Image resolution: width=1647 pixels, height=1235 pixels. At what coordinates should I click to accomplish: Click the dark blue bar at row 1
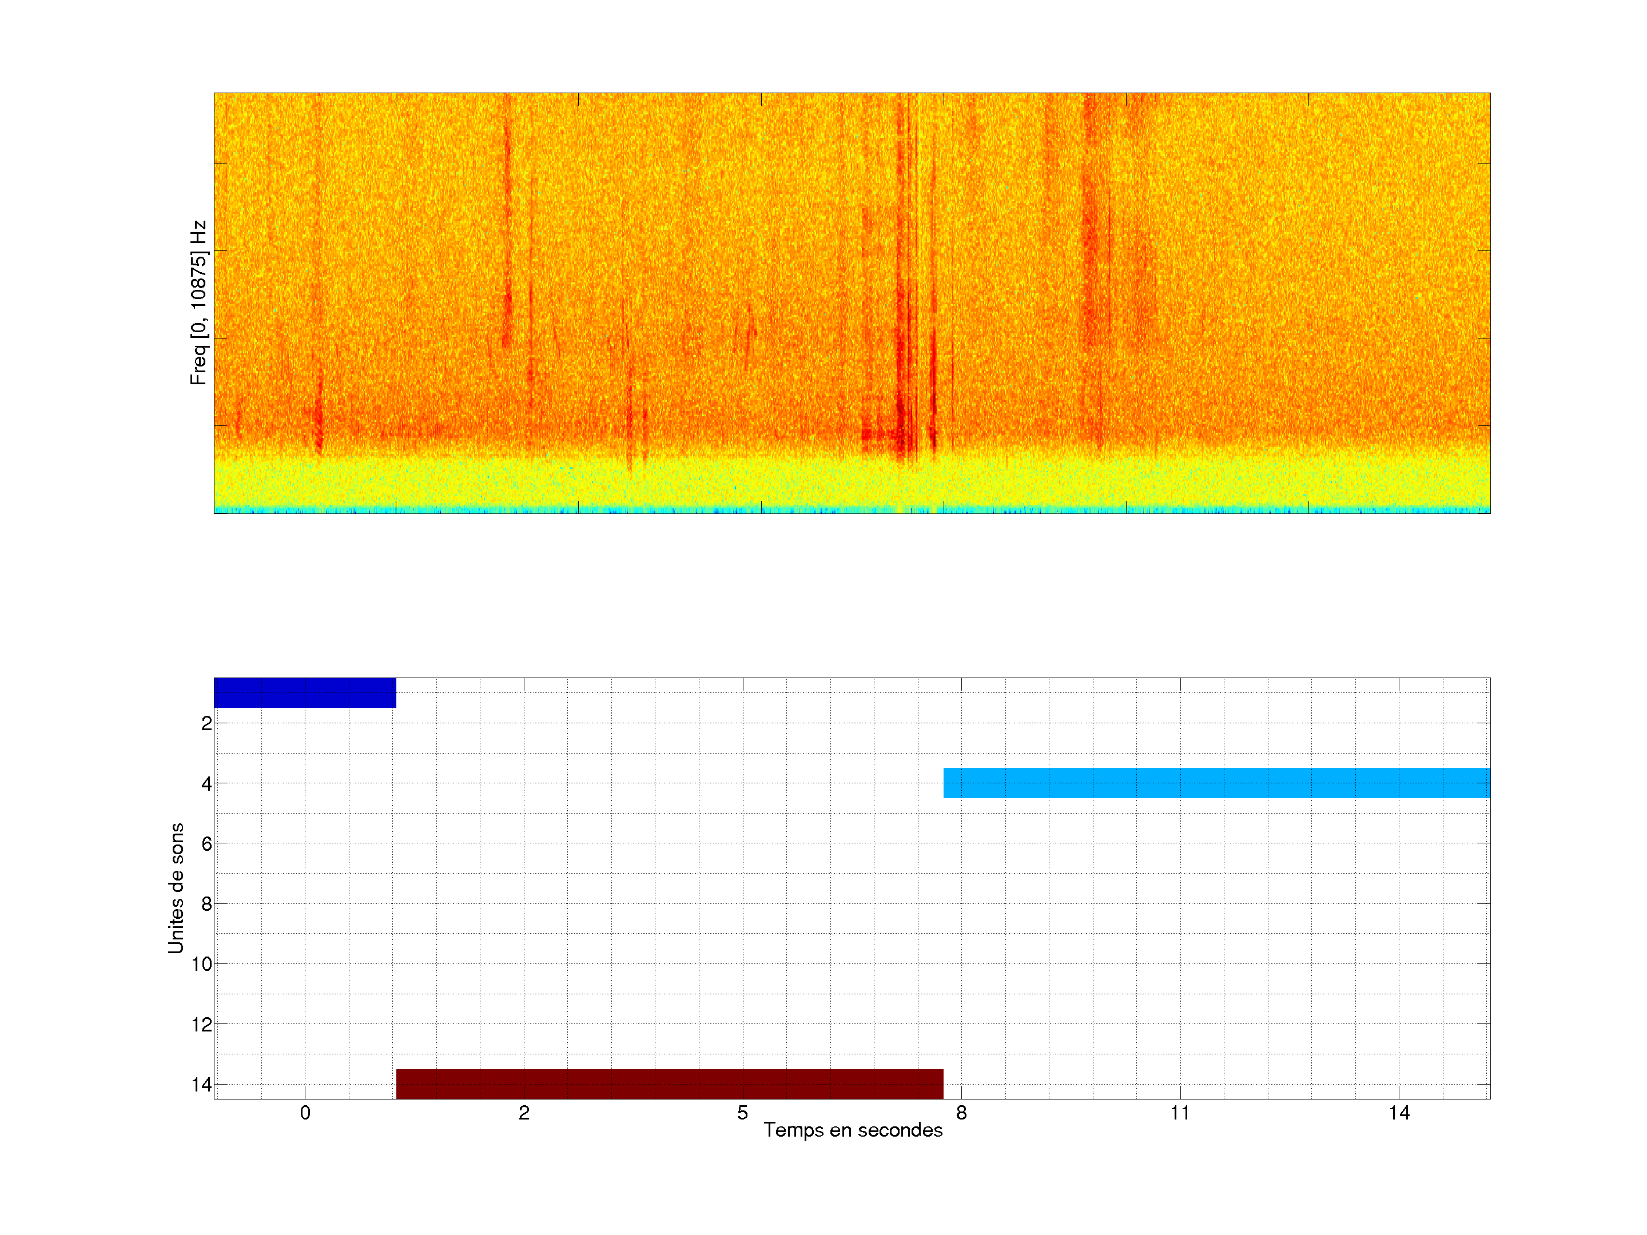tap(305, 692)
